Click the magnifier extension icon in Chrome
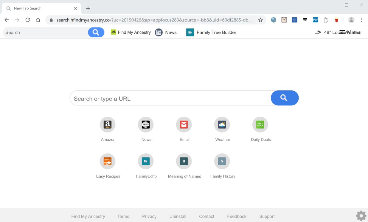368x222 pixels. coord(274,20)
